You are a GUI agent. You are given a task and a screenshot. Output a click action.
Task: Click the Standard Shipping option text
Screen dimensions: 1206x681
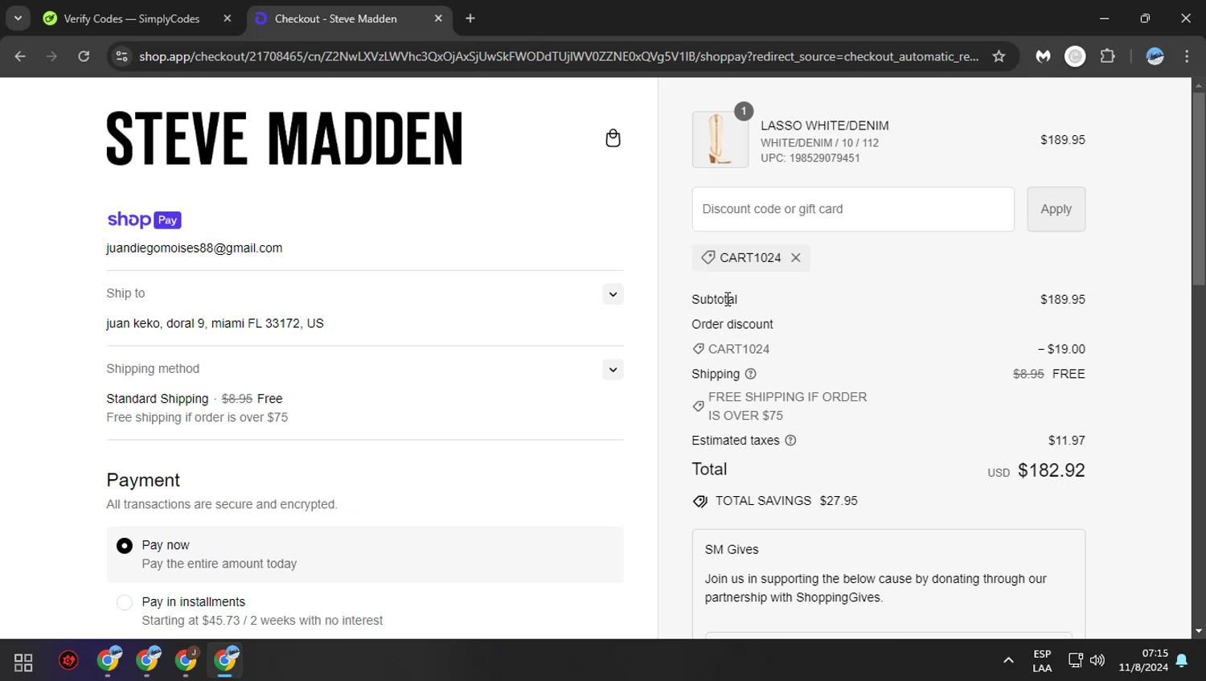[158, 399]
